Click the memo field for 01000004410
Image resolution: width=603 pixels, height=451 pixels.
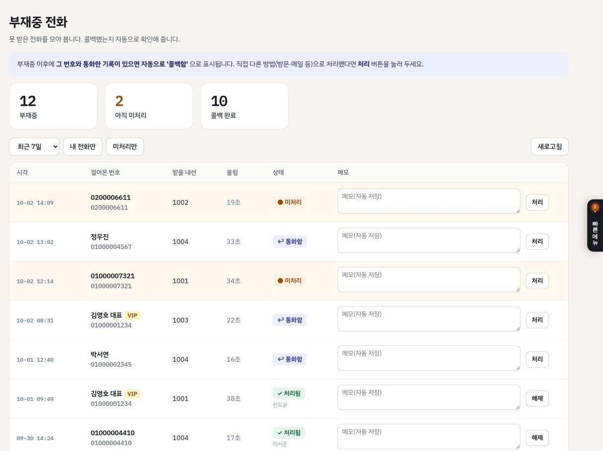[x=429, y=437]
